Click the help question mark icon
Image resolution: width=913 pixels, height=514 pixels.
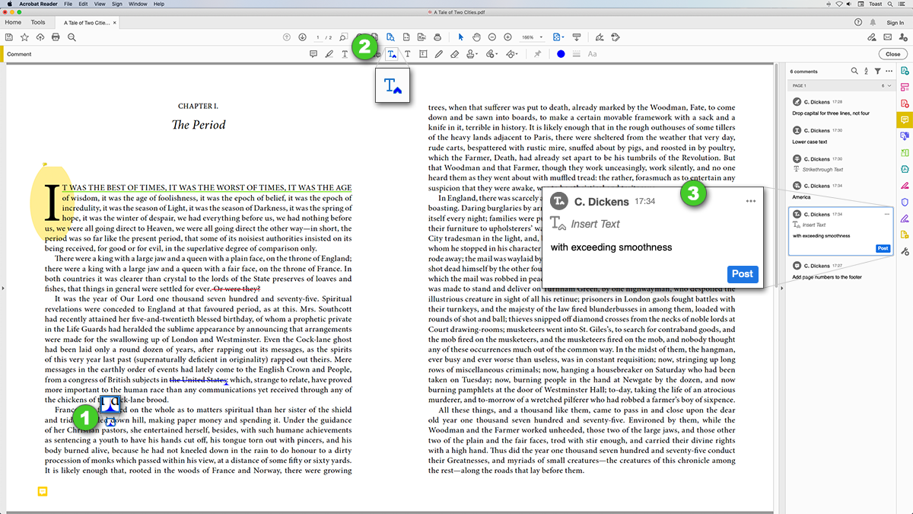[x=858, y=23]
